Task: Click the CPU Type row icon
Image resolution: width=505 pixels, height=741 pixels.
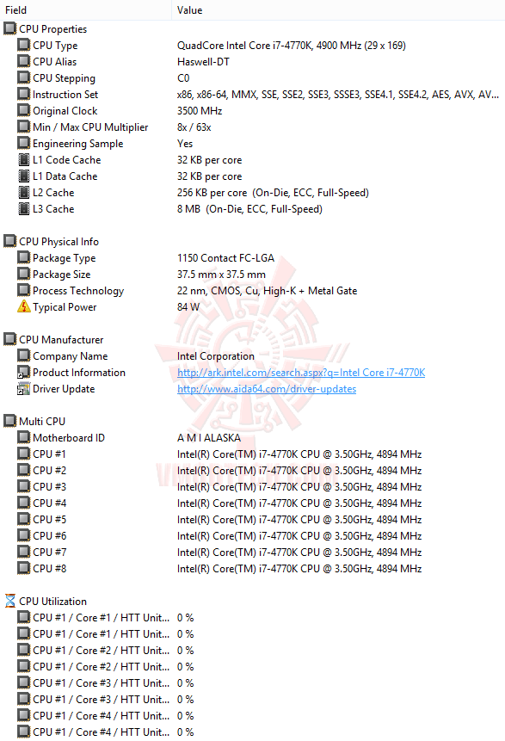Action: point(23,46)
